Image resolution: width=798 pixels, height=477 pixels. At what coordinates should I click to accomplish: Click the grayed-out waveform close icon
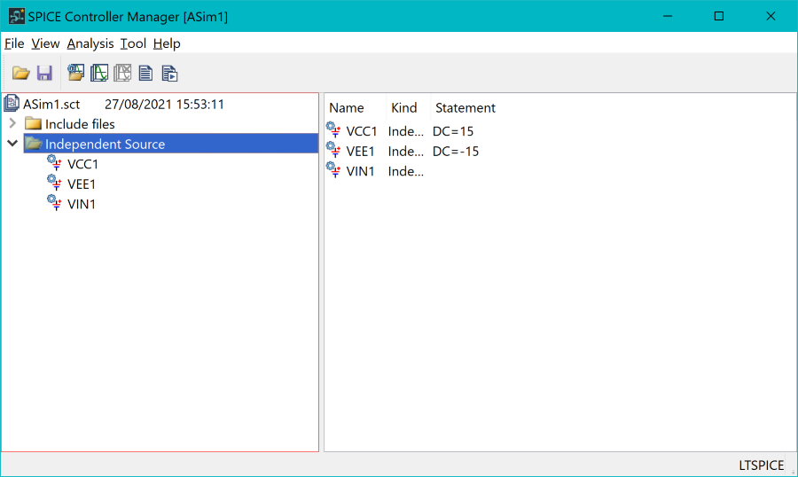point(122,73)
